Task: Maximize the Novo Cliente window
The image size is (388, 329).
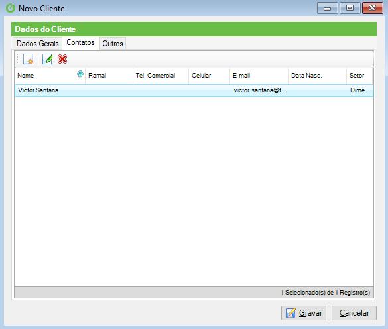Action: [x=350, y=8]
